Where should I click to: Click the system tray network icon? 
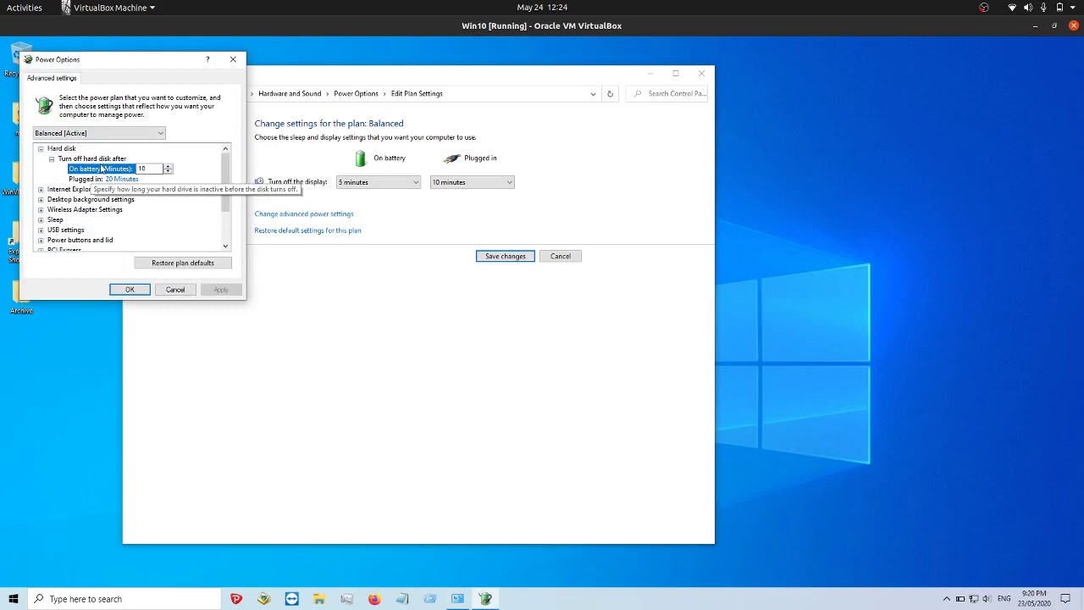tap(974, 599)
